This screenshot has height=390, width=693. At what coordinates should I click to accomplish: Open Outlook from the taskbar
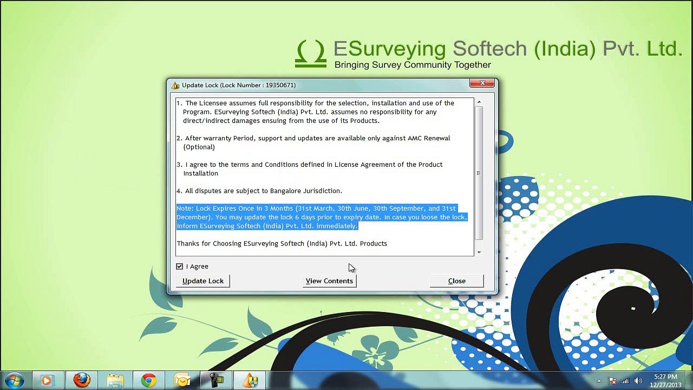point(182,381)
